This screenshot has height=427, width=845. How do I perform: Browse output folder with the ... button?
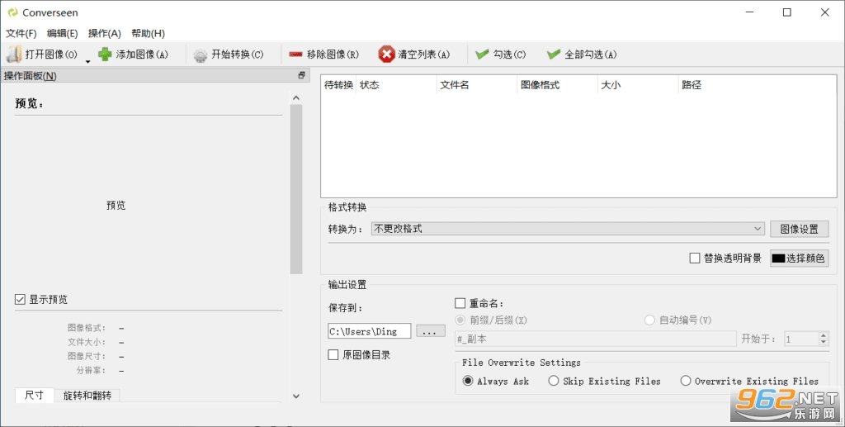click(x=429, y=331)
